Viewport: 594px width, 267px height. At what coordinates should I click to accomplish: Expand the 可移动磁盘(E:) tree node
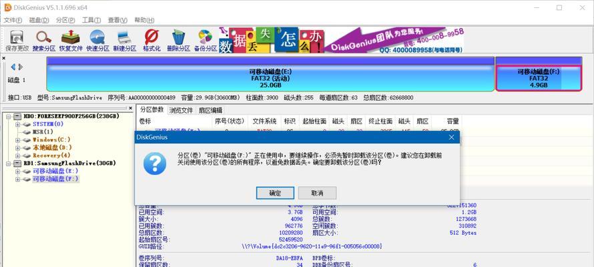coord(17,171)
